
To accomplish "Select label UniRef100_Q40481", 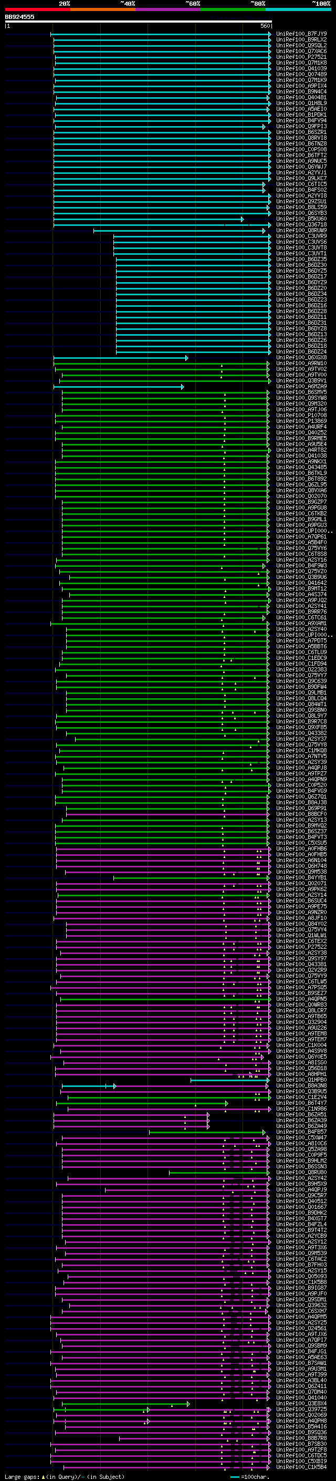I will 301,98.
